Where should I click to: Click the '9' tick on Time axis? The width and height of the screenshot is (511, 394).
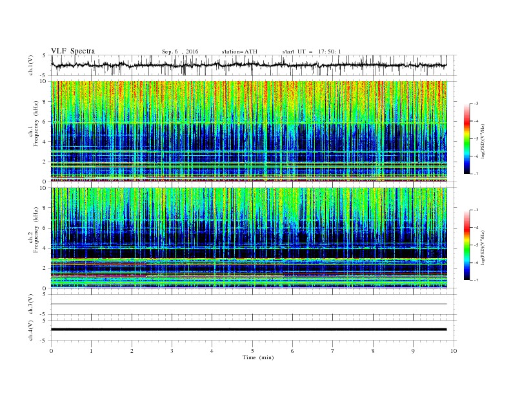(x=413, y=351)
